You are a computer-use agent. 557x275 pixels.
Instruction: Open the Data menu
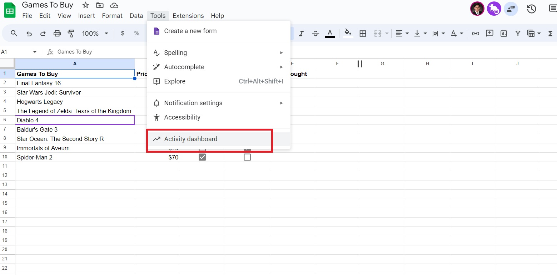click(x=136, y=16)
